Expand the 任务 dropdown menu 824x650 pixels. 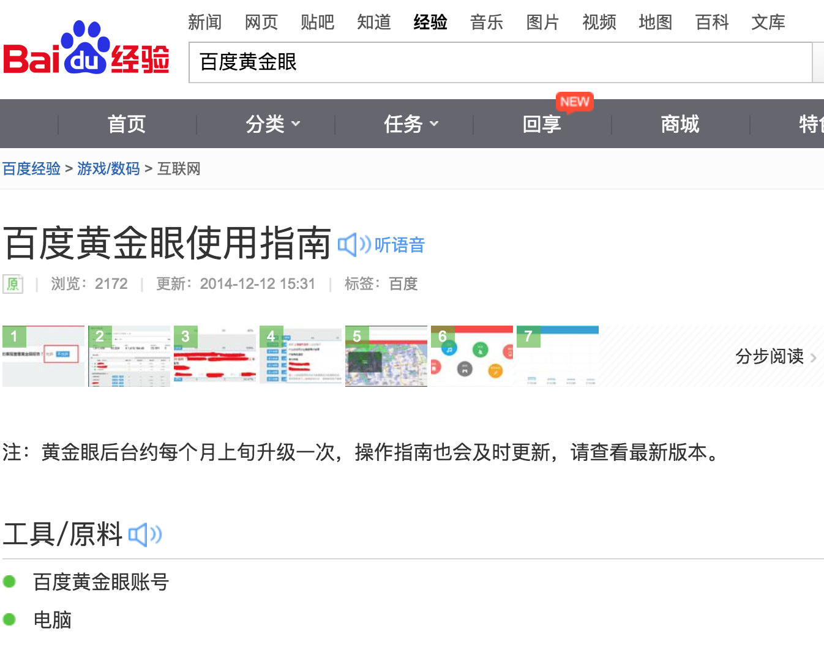coord(411,124)
